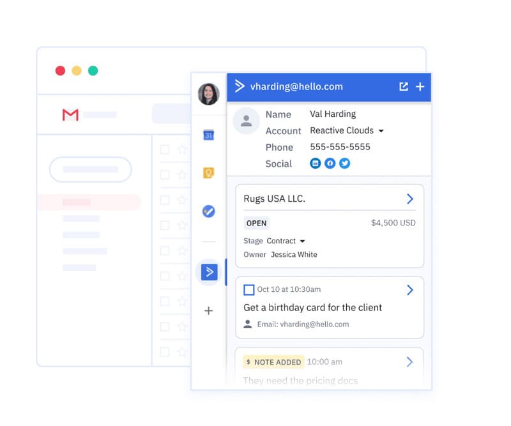The height and width of the screenshot is (426, 511).
Task: Click the plus icon in blue header
Action: (420, 86)
